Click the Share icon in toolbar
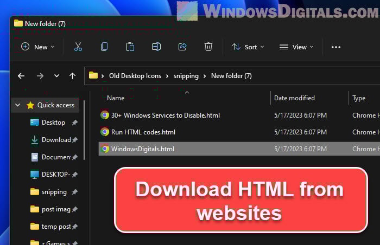The width and height of the screenshot is (380, 245). 182,47
